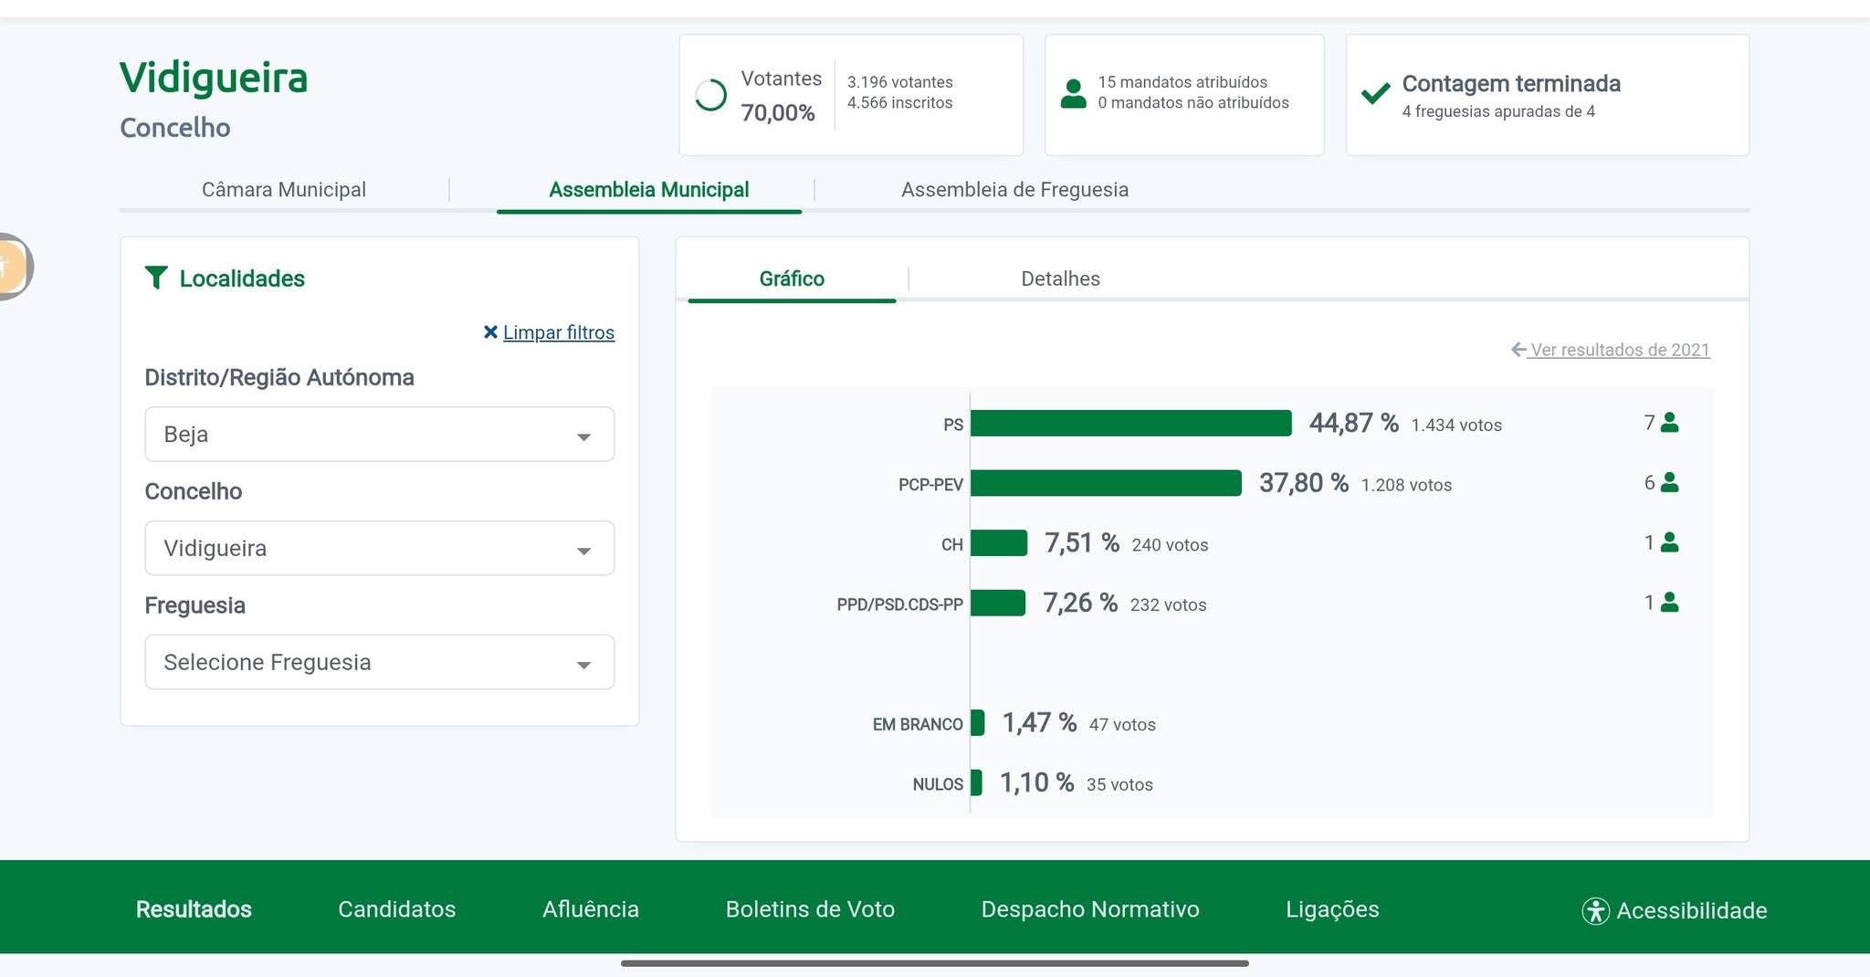
Task: Click the person icon showing mandatos atribuídos
Action: (1076, 91)
